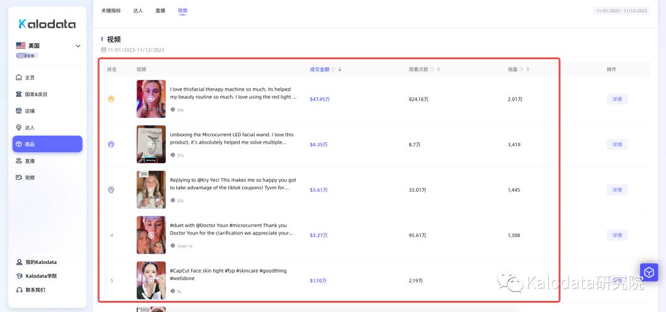
Task: Click the title starting 'Unboxing the Microcurrent LED'
Action: 231,138
